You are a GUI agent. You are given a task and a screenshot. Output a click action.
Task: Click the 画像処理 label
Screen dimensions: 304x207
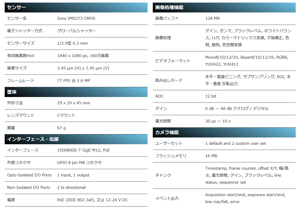coord(163,38)
